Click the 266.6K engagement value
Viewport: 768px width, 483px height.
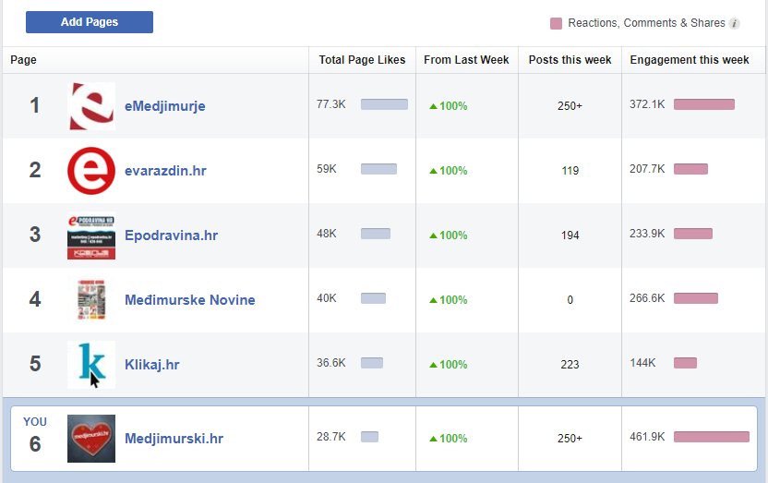click(647, 298)
